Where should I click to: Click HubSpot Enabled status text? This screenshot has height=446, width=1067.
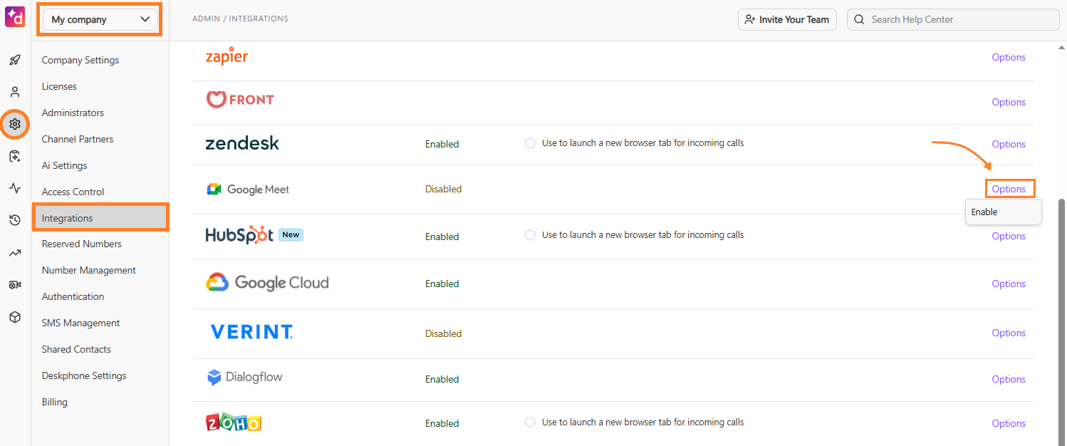pyautogui.click(x=442, y=237)
